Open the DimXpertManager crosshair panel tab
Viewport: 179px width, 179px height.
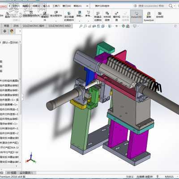(5, 31)
